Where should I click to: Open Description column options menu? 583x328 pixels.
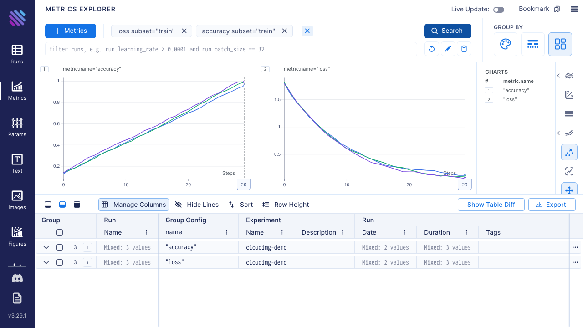[343, 232]
